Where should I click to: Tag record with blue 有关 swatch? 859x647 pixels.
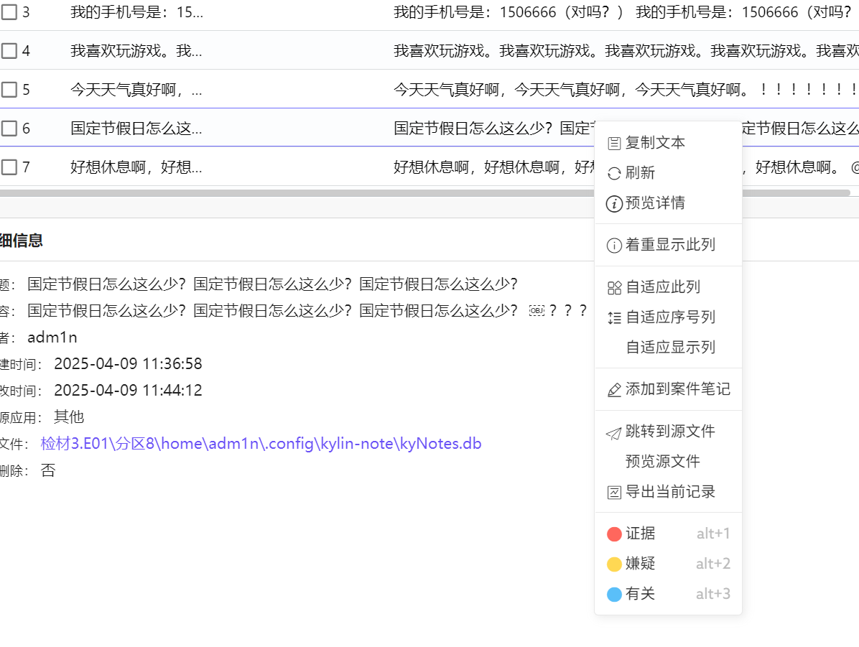[x=614, y=595]
